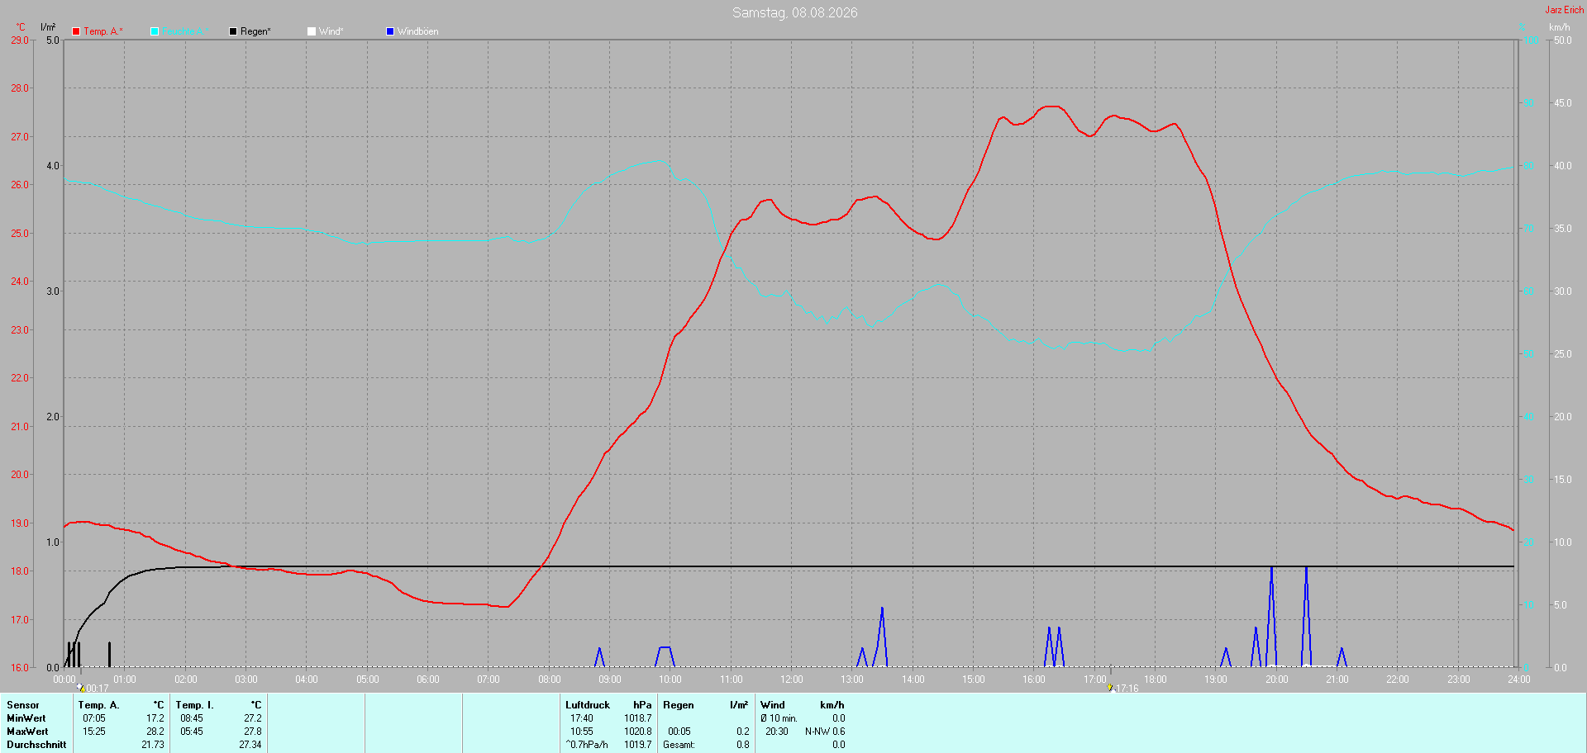Click the cyan Feuchte A. legend swatch
1587x753 pixels.
point(155,31)
